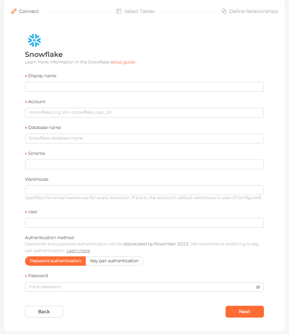Go to the Define Relationships step
Viewport: 289px width, 334px height.
pos(253,11)
